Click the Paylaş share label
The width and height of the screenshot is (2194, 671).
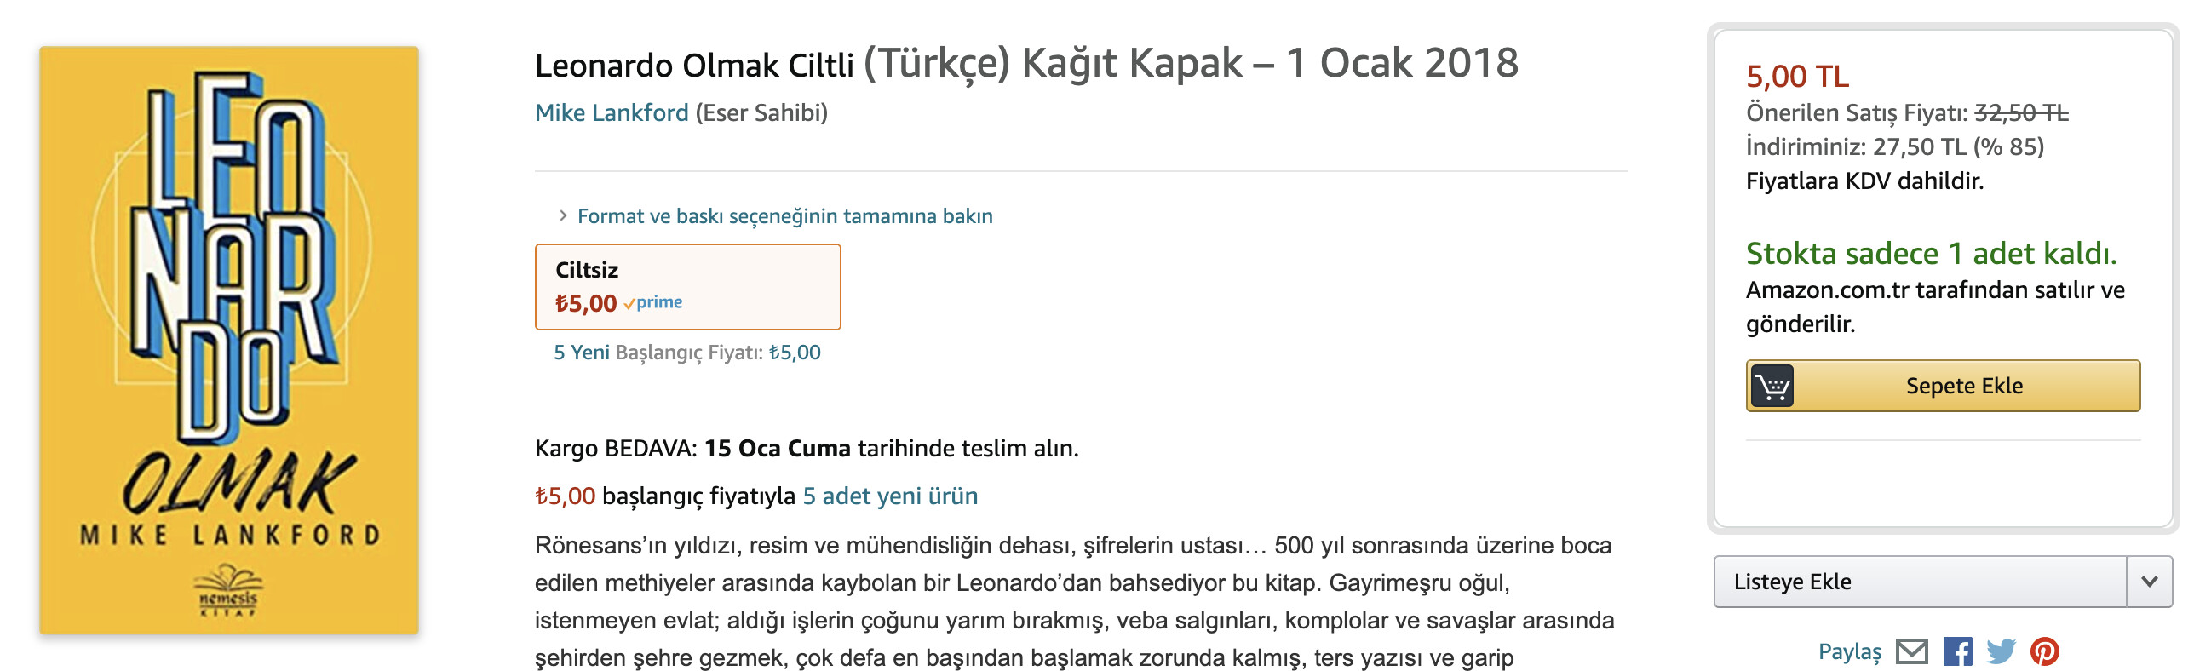[x=1850, y=652]
